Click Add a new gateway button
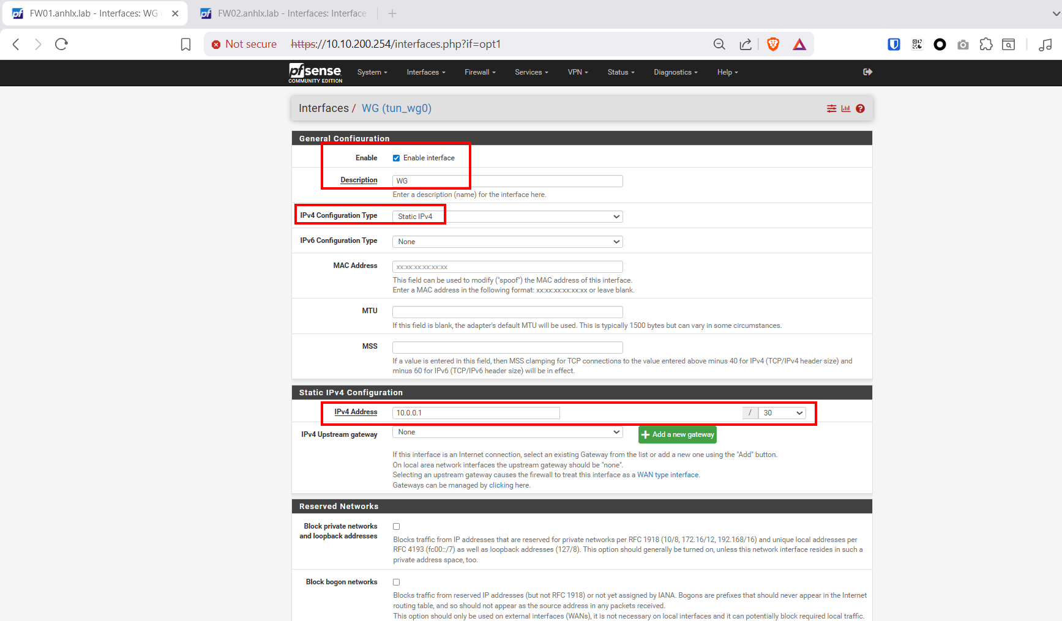 click(x=677, y=434)
